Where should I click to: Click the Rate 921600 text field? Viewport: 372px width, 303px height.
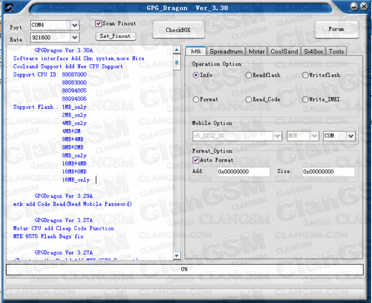(x=50, y=38)
